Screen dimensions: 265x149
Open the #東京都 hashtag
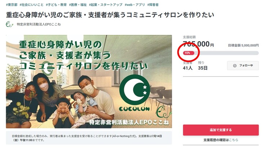[x=11, y=5]
